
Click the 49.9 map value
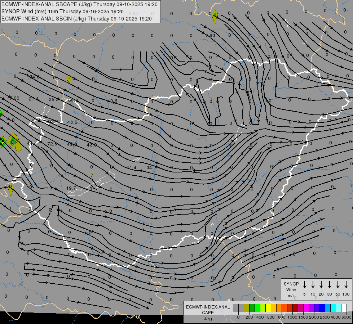[x=72, y=144]
